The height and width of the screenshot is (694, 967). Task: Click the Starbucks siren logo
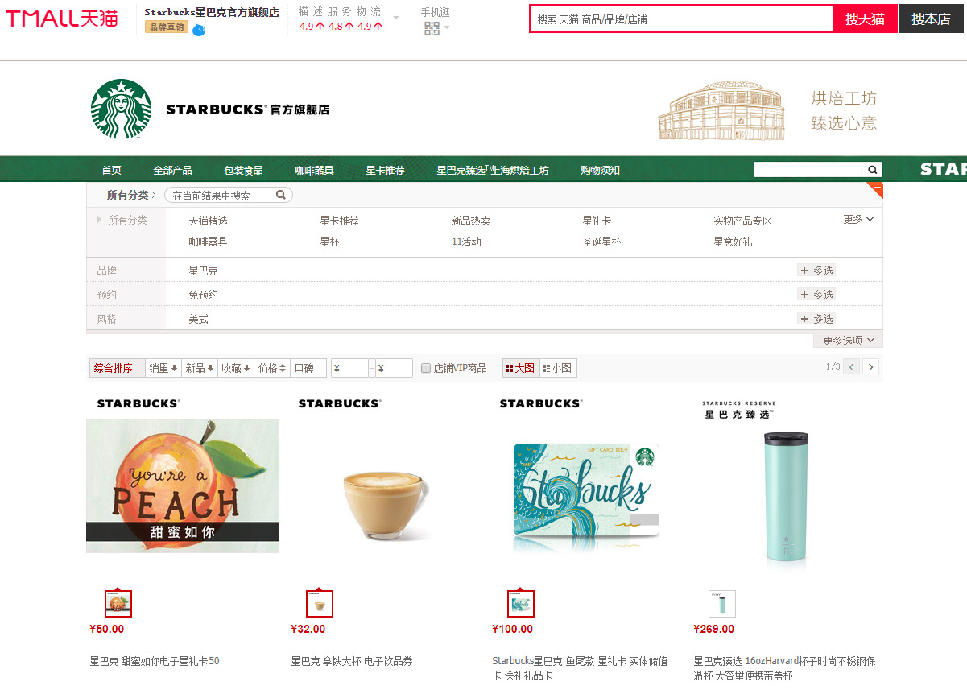(121, 109)
